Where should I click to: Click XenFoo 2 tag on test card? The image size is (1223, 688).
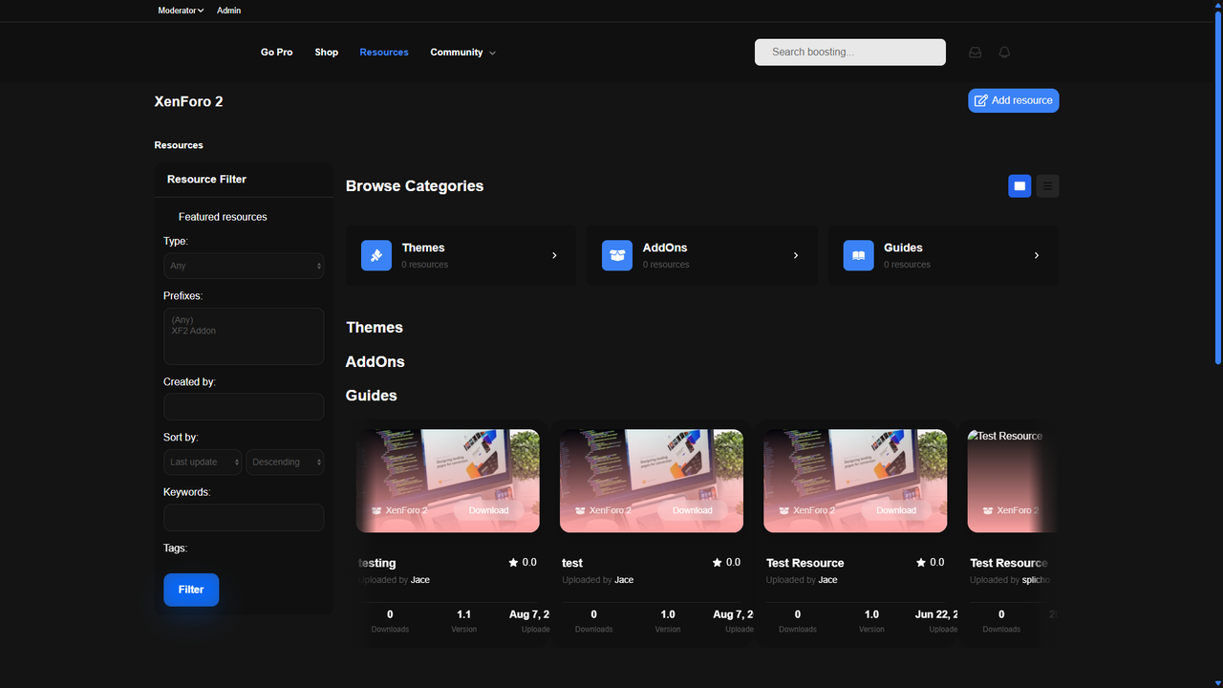pyautogui.click(x=603, y=510)
